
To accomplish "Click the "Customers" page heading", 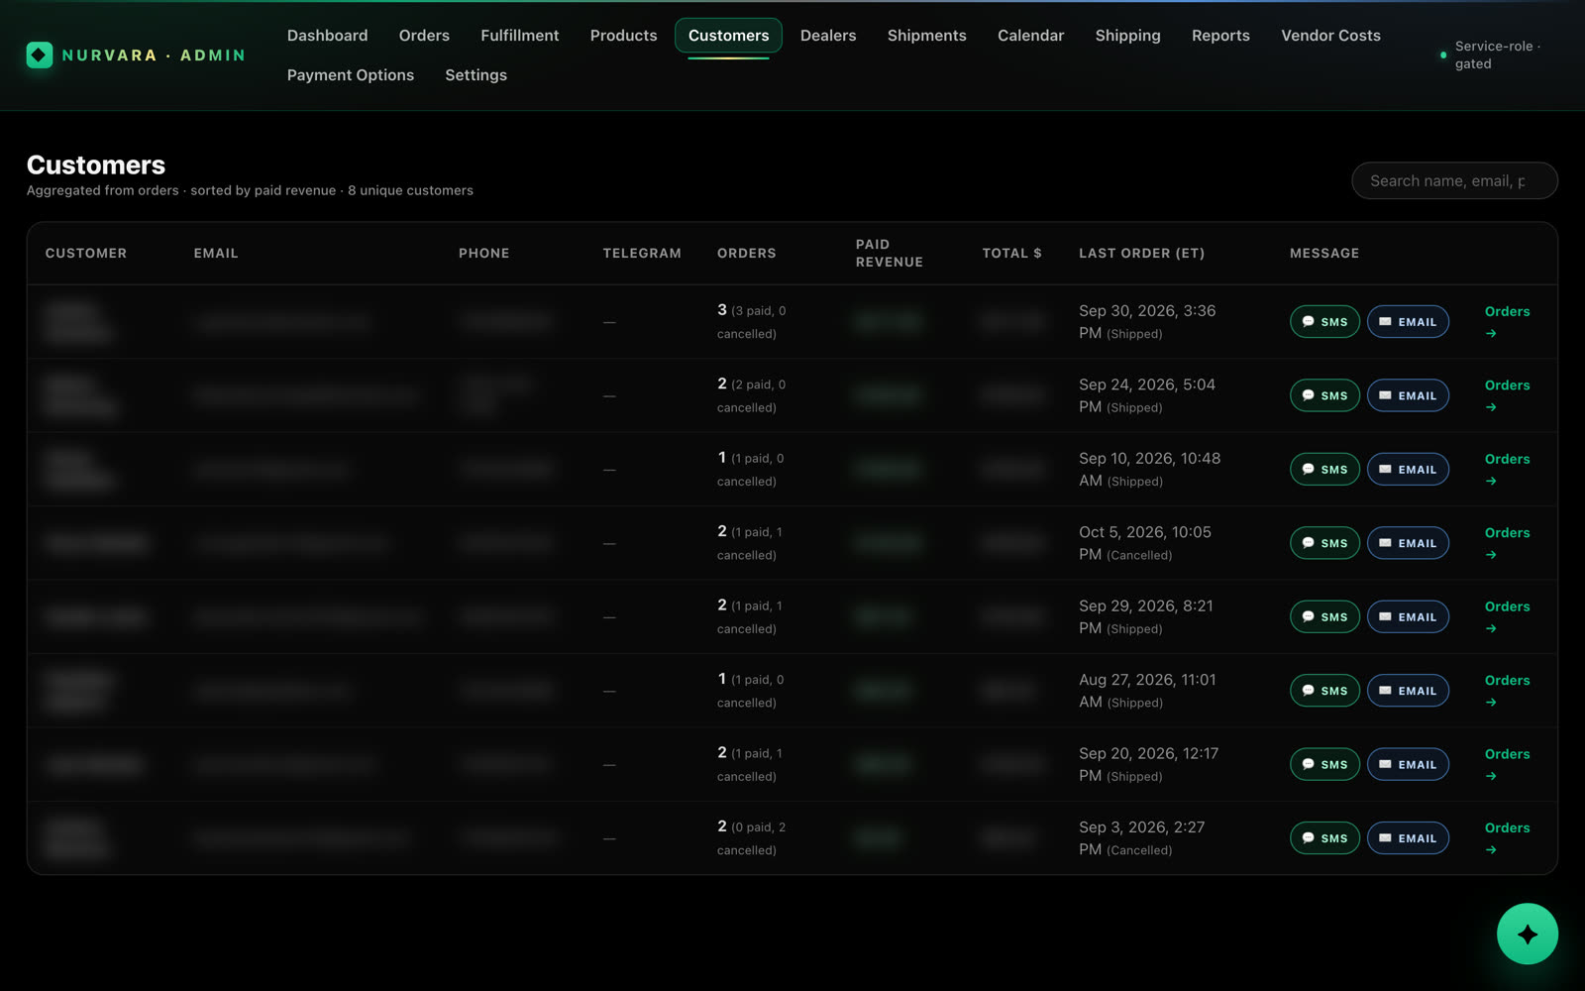I will [x=96, y=165].
